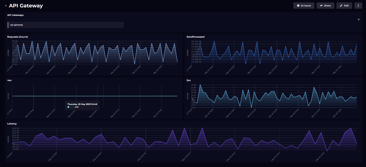
Task: Open the three-dot dashboard options menu
Action: point(358,5)
